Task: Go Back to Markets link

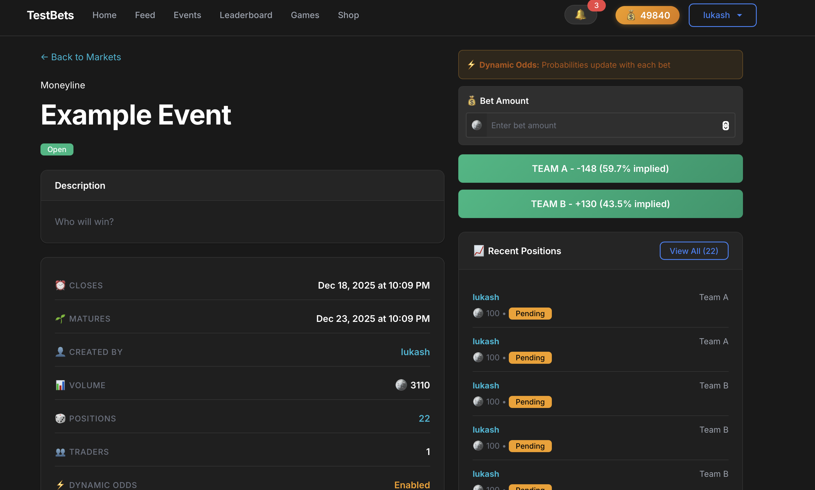Action: coord(81,57)
